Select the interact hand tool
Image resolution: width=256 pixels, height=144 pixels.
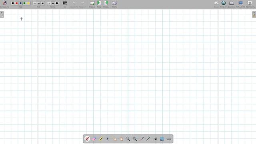pos(114,139)
